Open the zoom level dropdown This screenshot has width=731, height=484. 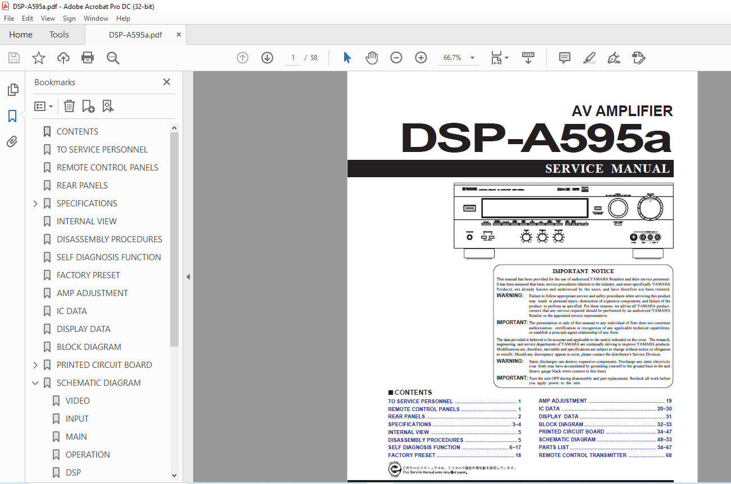(x=472, y=58)
